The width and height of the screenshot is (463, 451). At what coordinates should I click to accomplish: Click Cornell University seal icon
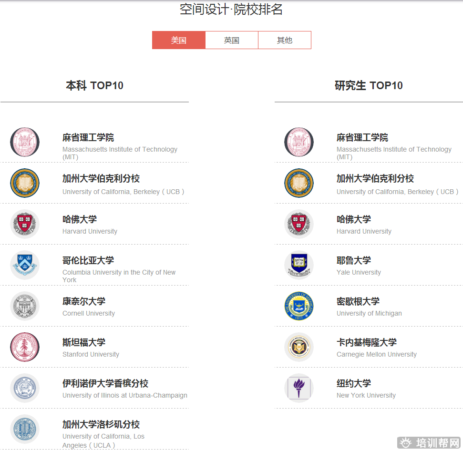25,306
